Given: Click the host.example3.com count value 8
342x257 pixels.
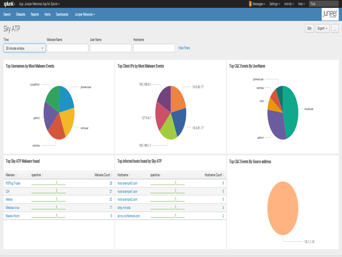Looking at the screenshot, I should pyautogui.click(x=223, y=183).
